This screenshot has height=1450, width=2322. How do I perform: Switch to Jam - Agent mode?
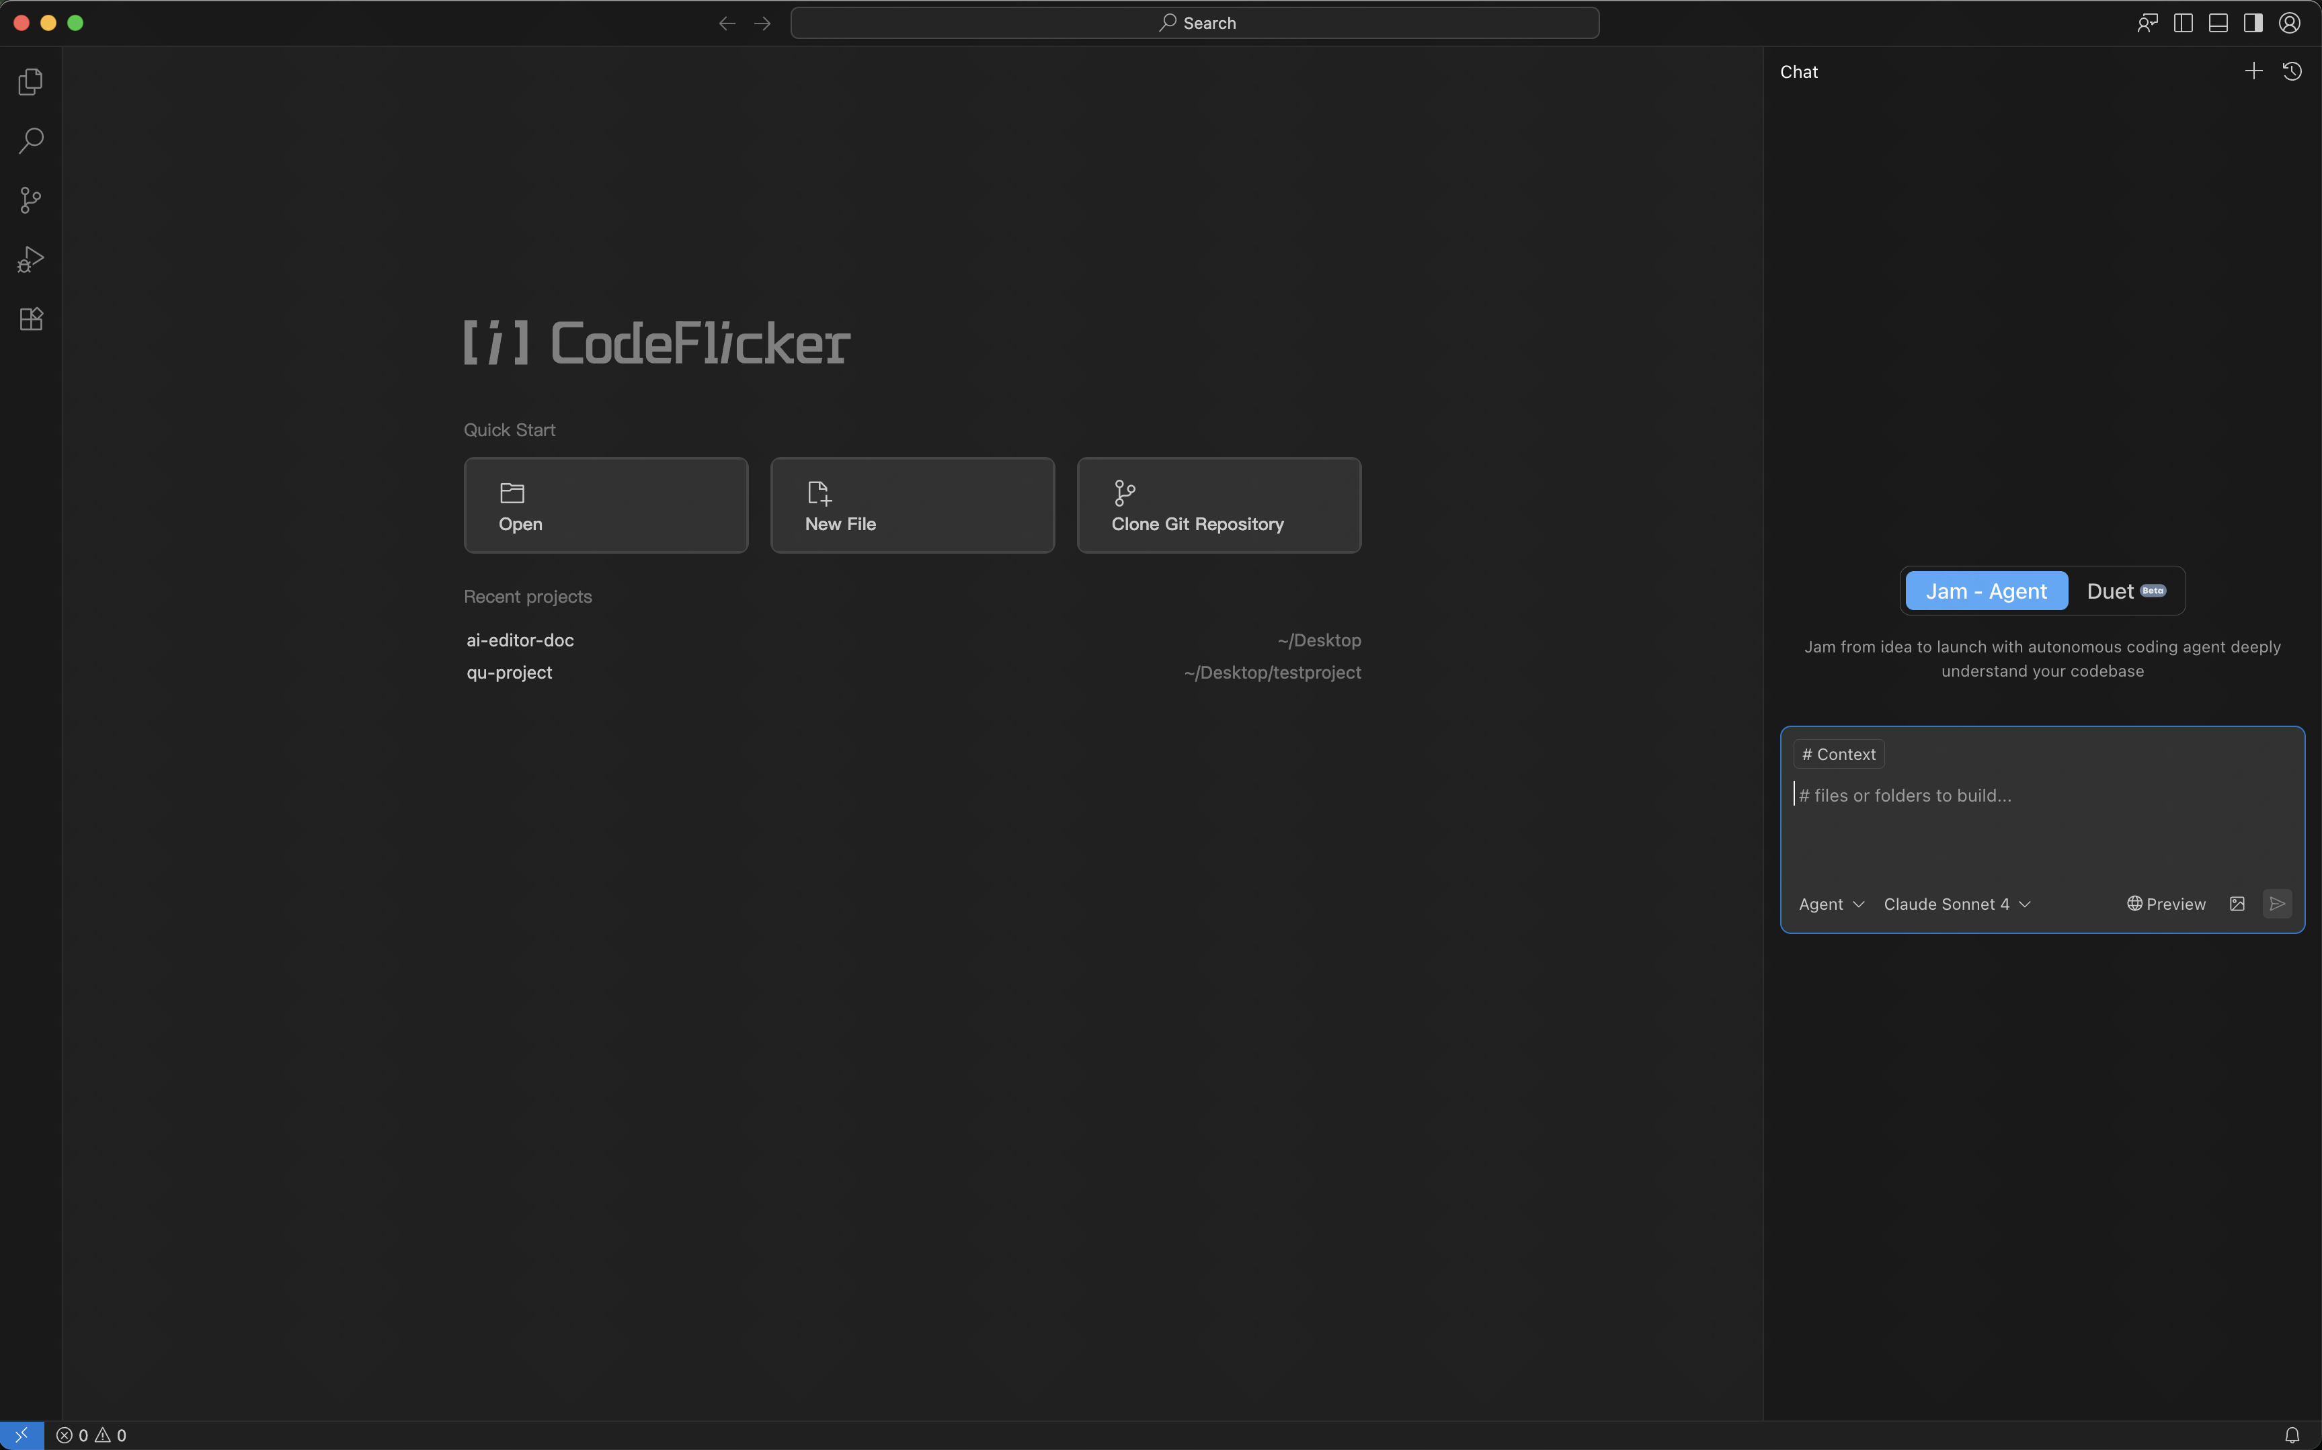(1985, 590)
